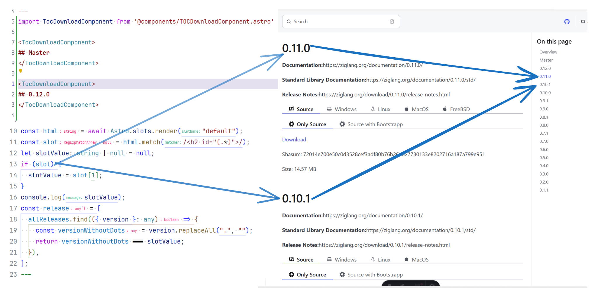The height and width of the screenshot is (296, 596).
Task: Click the 'Size: 14.57 MB' text
Action: [299, 169]
